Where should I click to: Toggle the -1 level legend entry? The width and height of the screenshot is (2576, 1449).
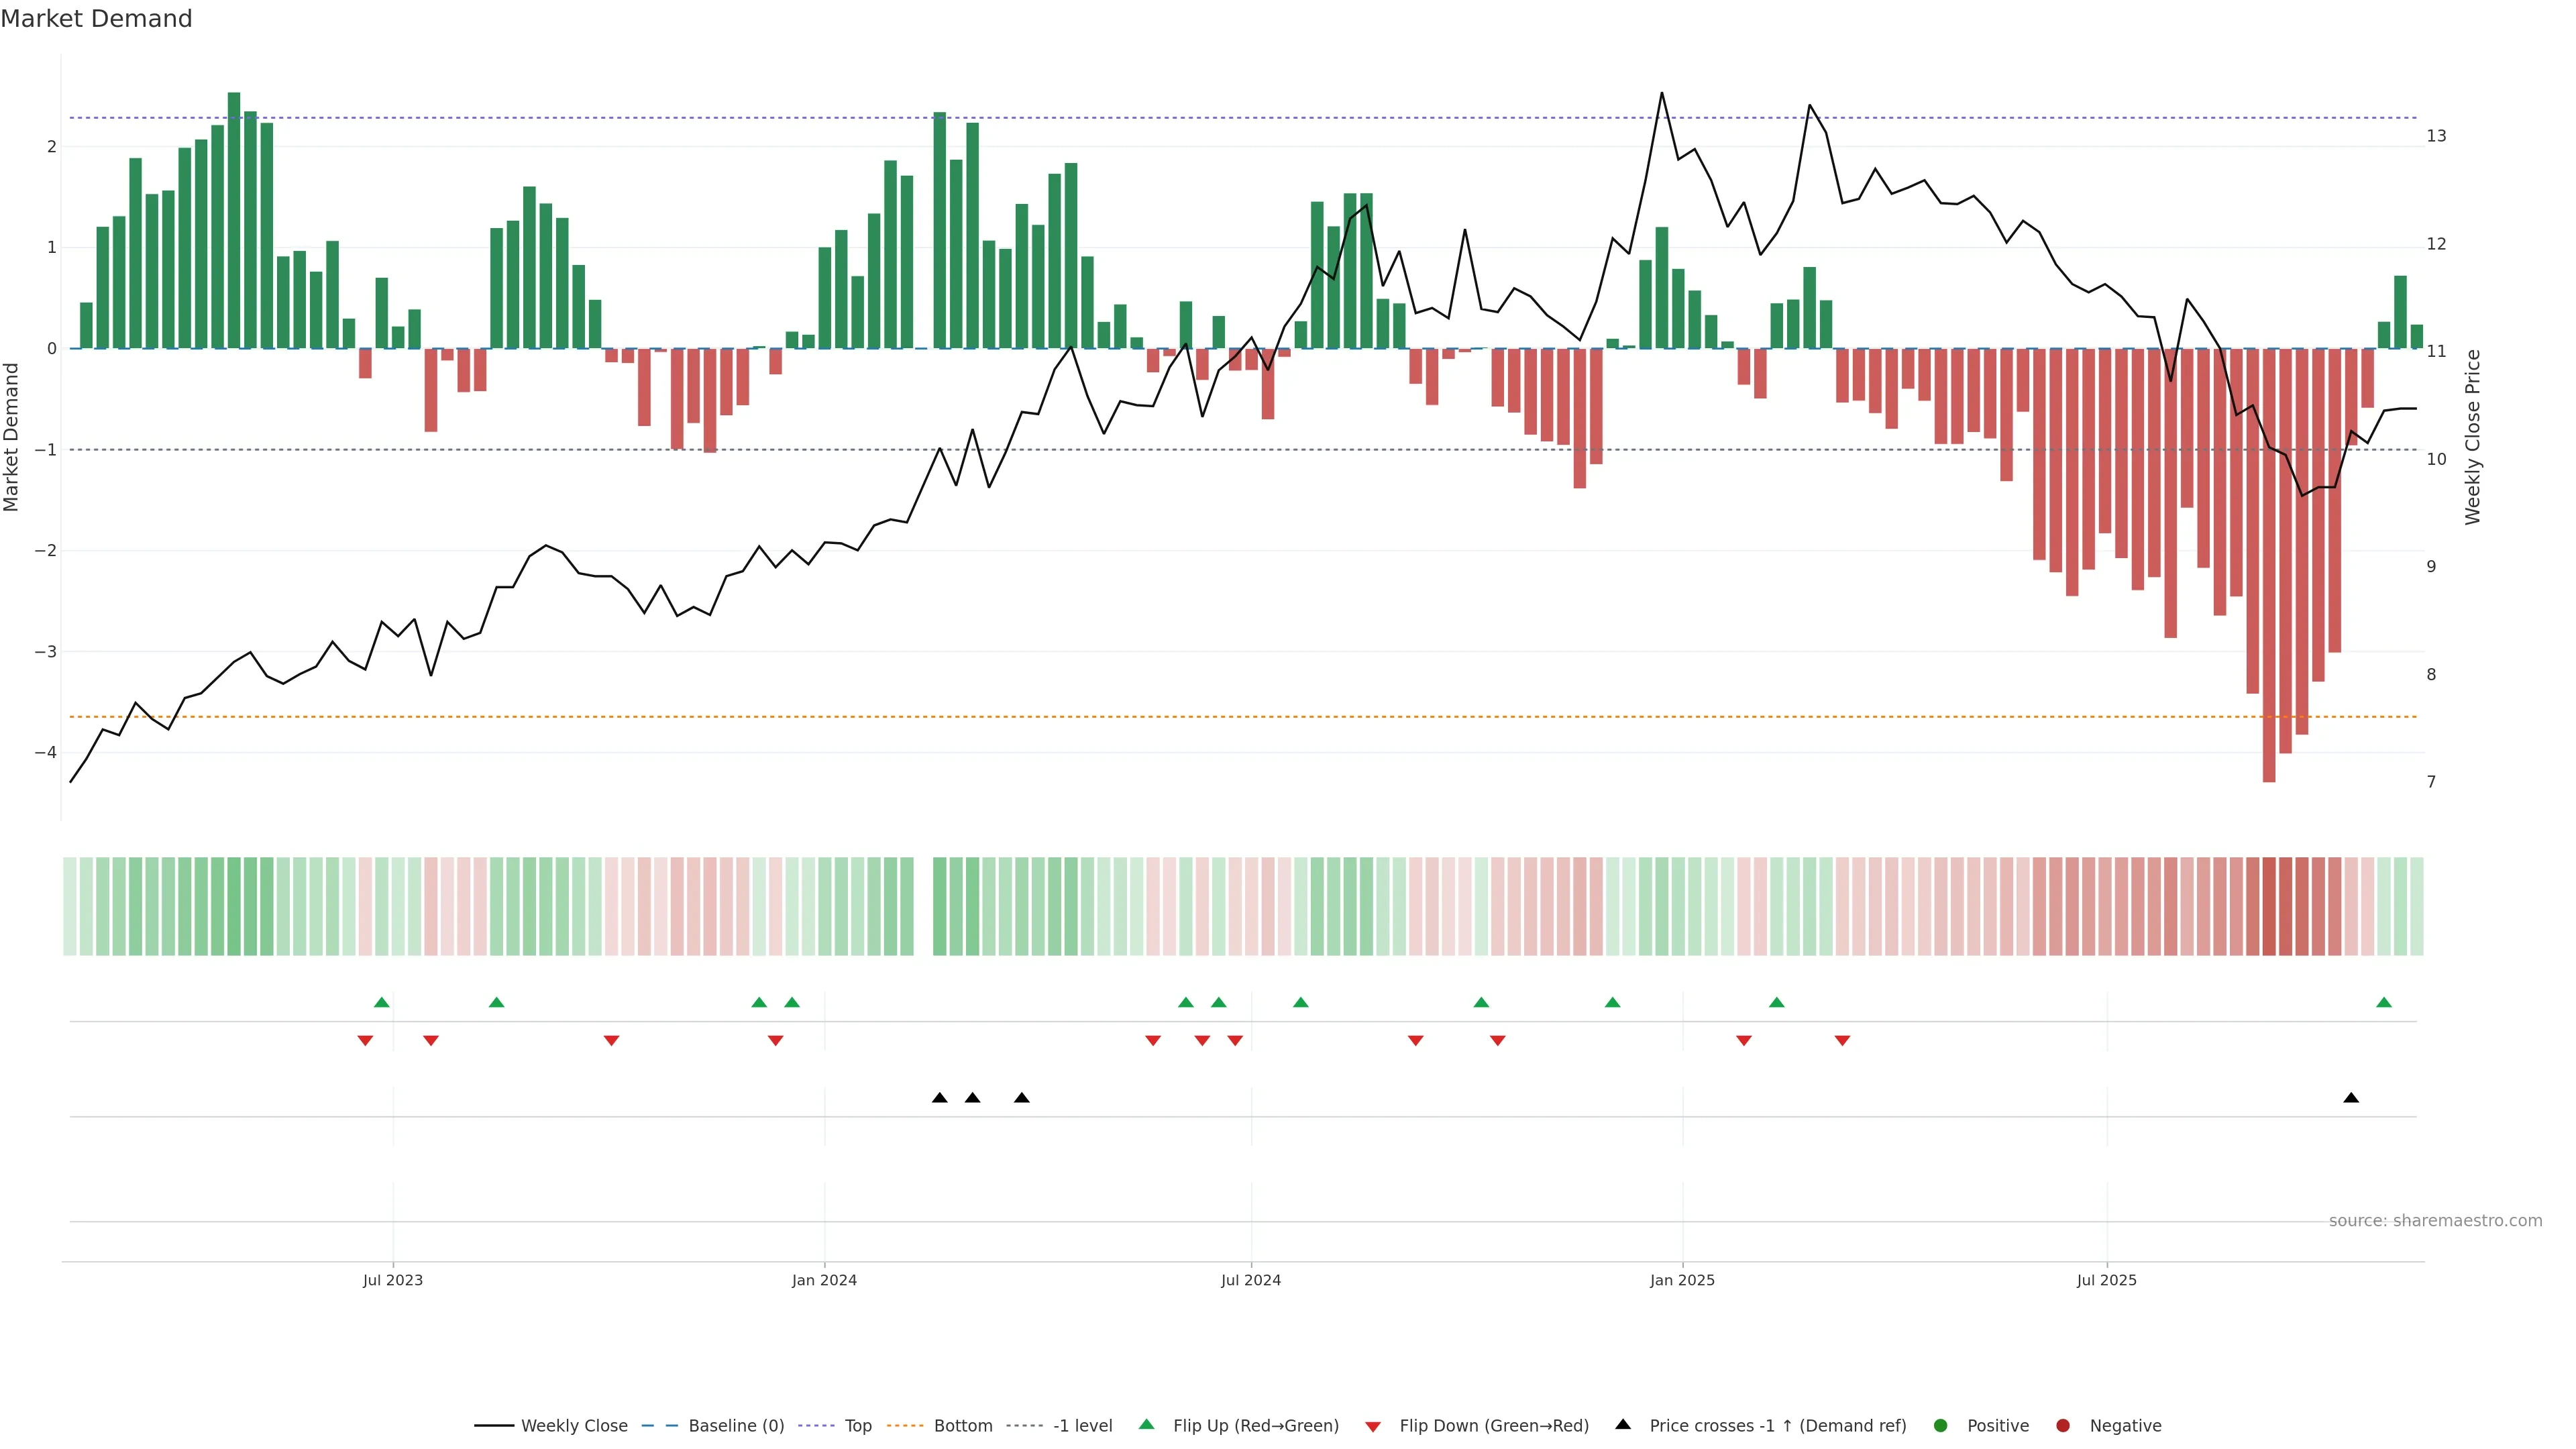1082,1425
